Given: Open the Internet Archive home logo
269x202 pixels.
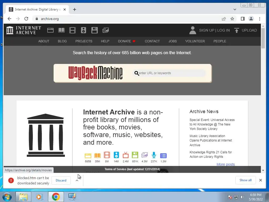Looking at the screenshot, I should click(24, 30).
